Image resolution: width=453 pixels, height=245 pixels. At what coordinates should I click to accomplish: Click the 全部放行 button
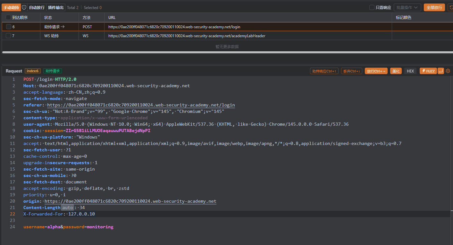(434, 7)
